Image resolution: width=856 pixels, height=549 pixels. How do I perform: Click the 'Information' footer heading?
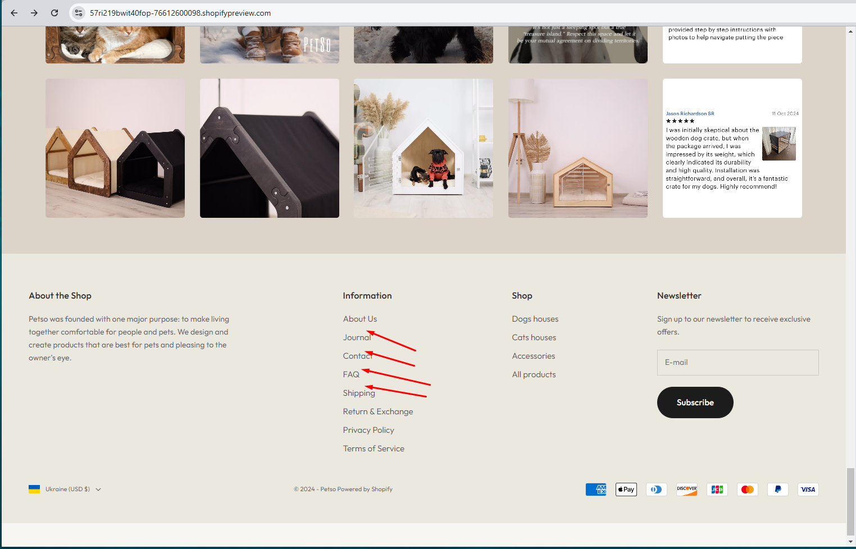[x=367, y=296]
